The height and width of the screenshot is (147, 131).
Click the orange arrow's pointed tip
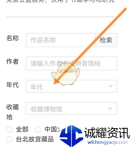pos(54,84)
